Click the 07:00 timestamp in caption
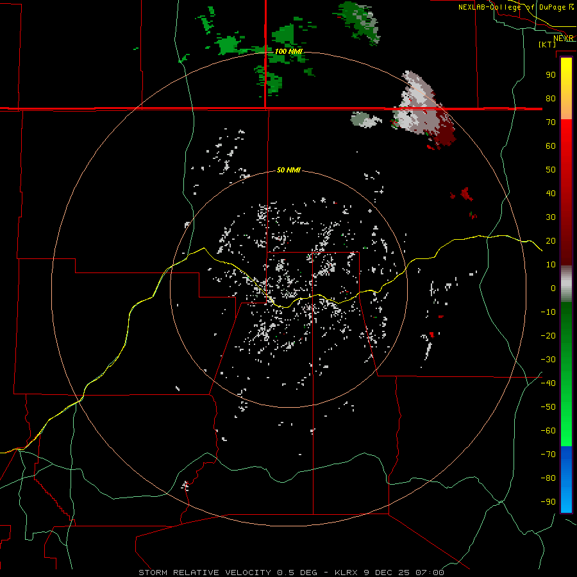The width and height of the screenshot is (577, 577). point(430,573)
